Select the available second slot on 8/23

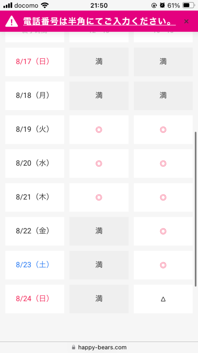click(x=163, y=265)
